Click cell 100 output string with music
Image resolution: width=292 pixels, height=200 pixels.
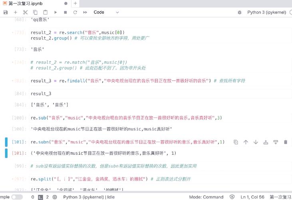(101, 129)
